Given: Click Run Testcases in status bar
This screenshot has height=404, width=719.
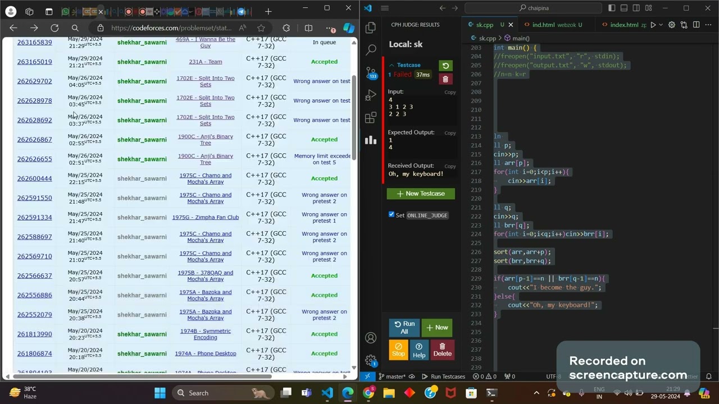Looking at the screenshot, I should tap(444, 377).
